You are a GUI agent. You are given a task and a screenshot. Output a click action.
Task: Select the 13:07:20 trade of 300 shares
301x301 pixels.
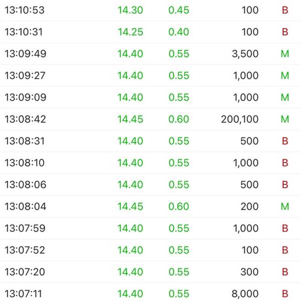click(150, 272)
